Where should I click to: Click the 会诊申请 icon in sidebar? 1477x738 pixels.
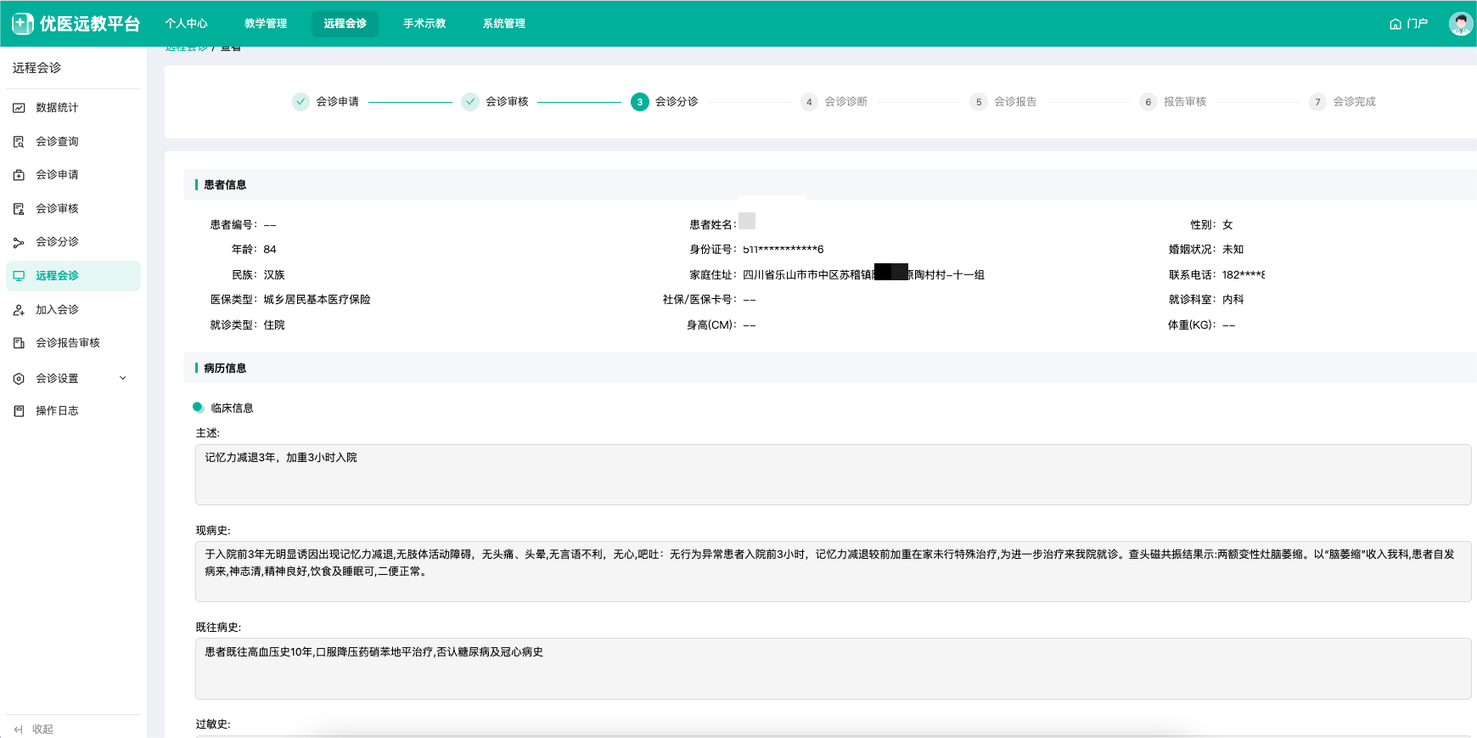19,175
